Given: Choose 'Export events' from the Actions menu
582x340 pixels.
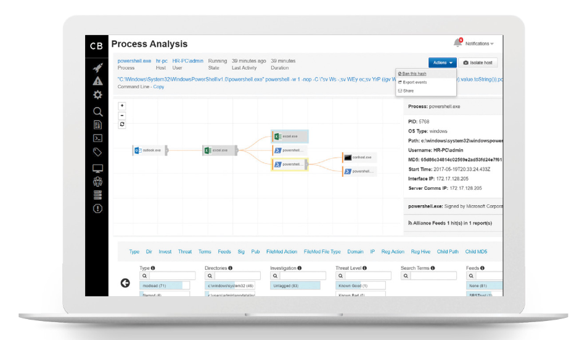Looking at the screenshot, I should click(x=414, y=82).
